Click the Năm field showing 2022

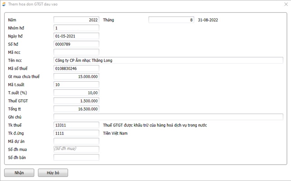click(76, 20)
